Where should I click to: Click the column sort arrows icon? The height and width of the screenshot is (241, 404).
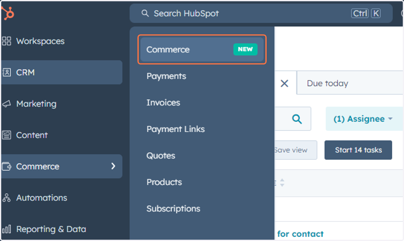tap(282, 183)
